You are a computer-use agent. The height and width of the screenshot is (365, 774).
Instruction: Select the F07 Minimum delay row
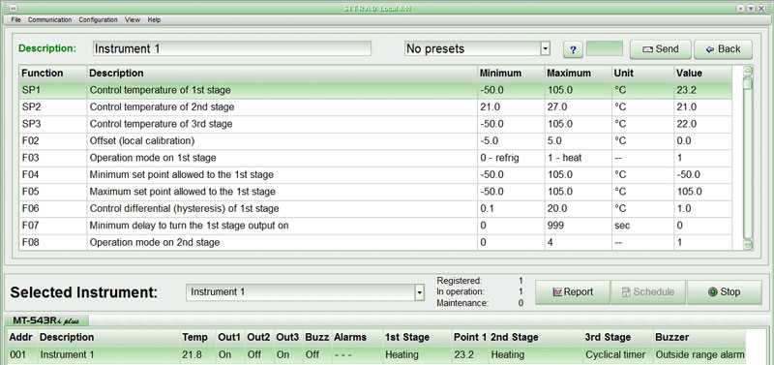point(375,226)
